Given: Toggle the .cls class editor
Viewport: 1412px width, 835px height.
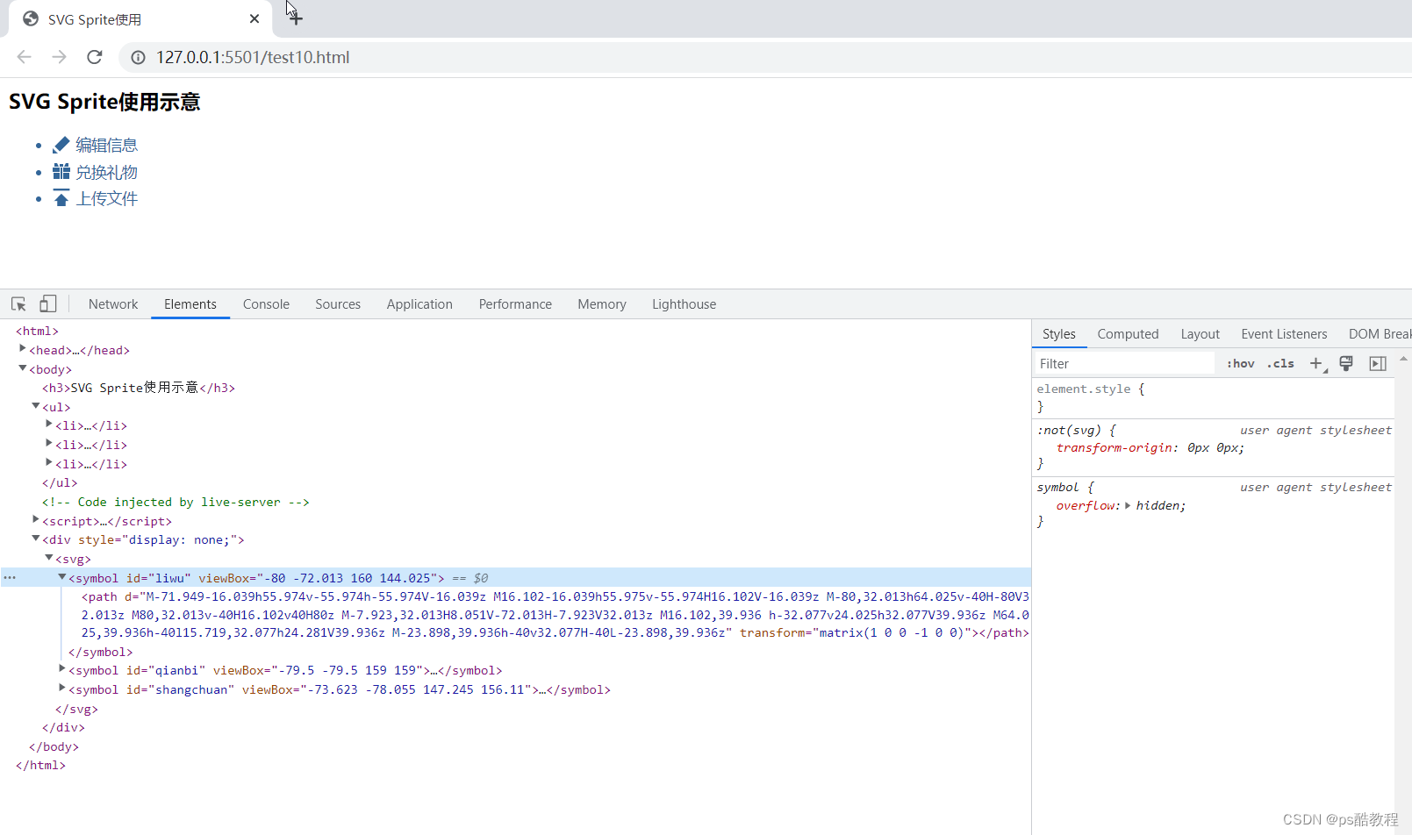Looking at the screenshot, I should (1279, 362).
